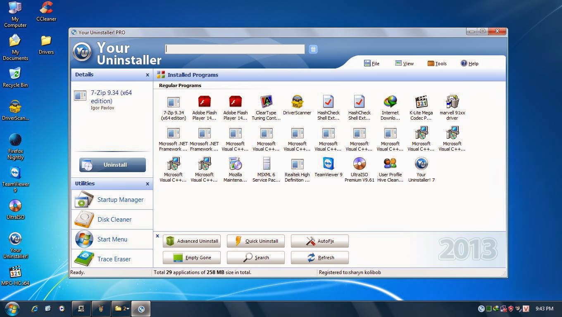Select K-Lite Mega Codec Pack icon
Image resolution: width=562 pixels, height=317 pixels.
tap(421, 102)
